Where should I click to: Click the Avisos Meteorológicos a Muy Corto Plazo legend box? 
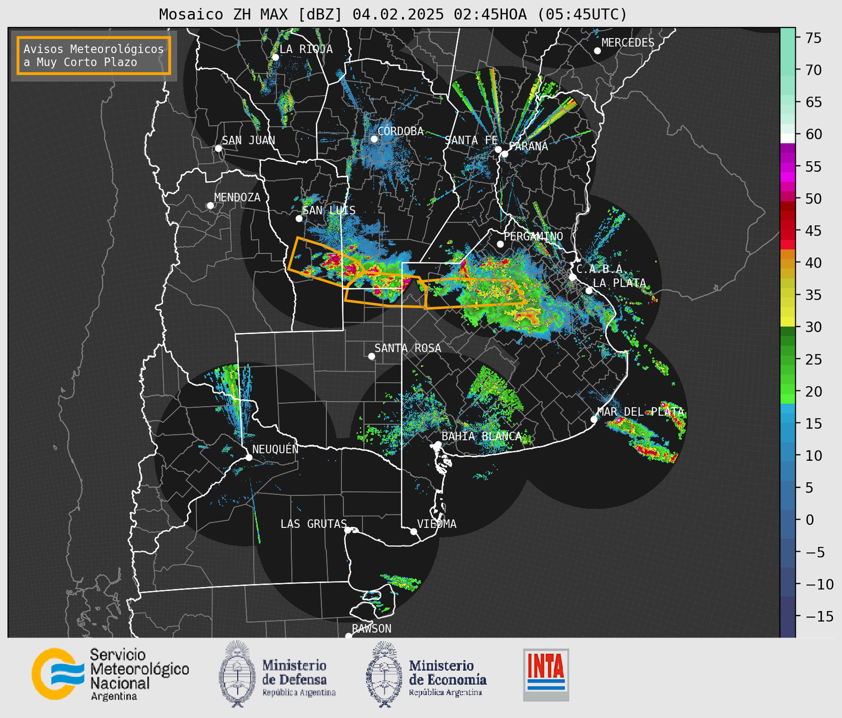tap(94, 55)
